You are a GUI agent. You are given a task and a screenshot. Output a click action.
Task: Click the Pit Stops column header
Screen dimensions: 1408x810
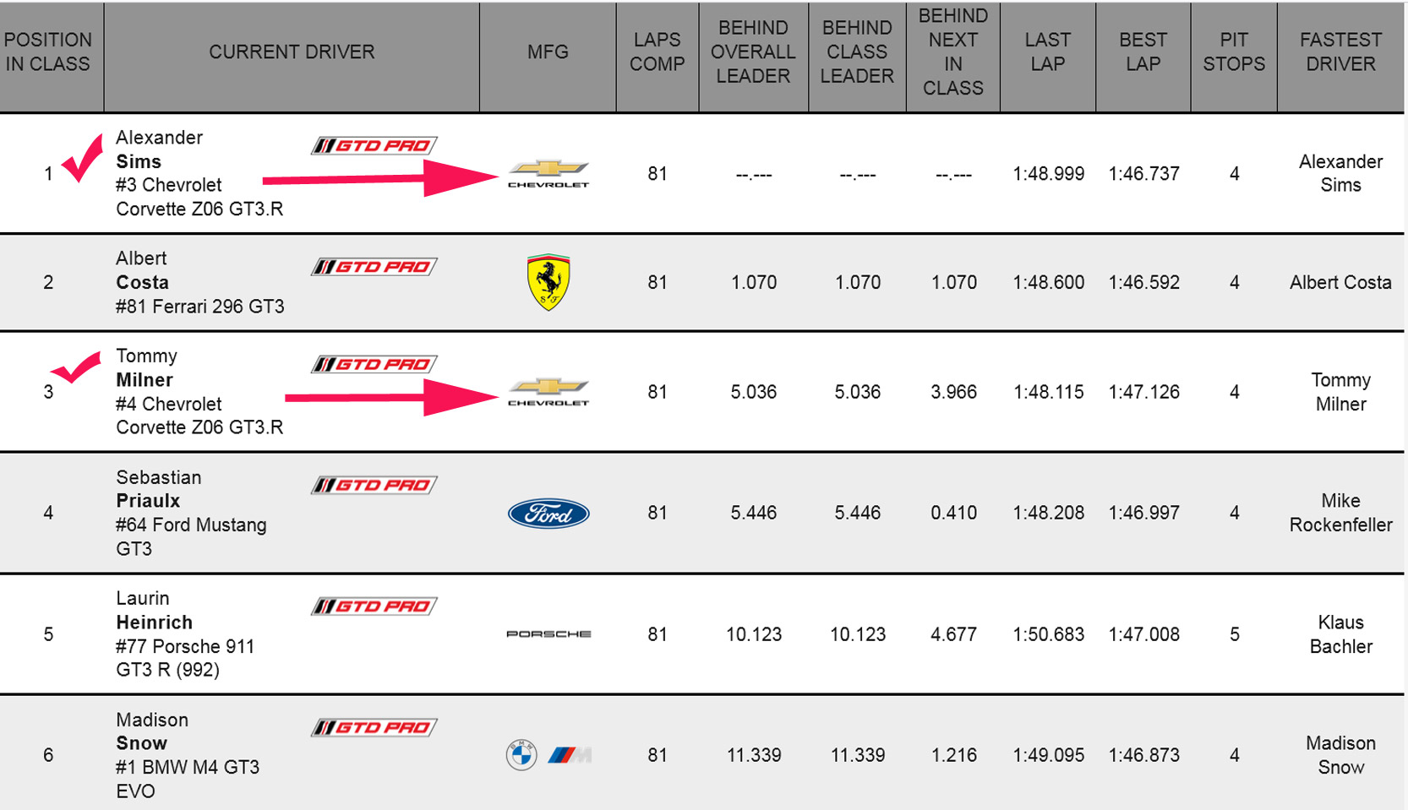[1234, 52]
